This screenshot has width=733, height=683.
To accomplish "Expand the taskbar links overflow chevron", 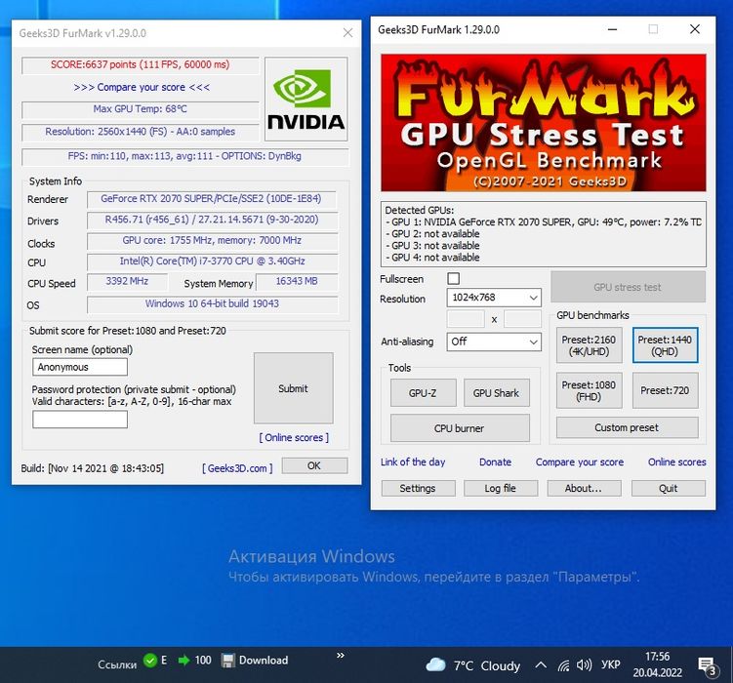I will [x=341, y=656].
